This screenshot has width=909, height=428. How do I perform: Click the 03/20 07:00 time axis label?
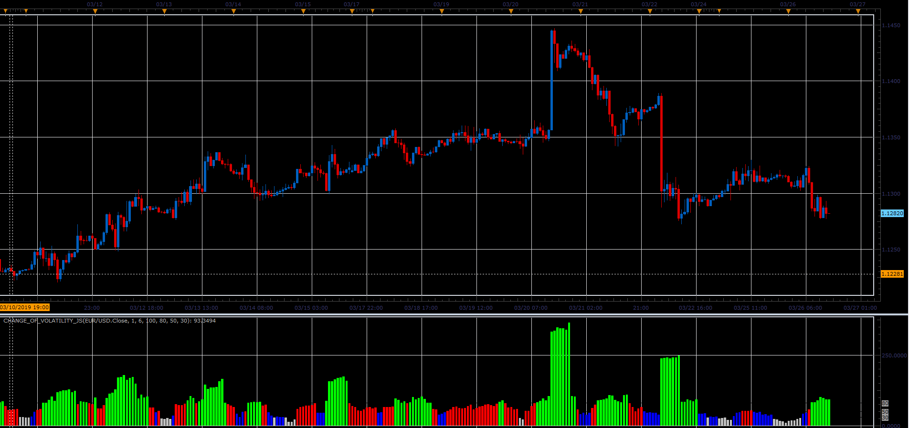pyautogui.click(x=531, y=308)
